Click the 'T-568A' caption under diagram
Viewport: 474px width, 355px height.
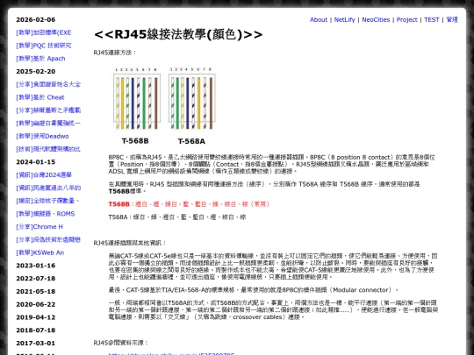tap(191, 141)
